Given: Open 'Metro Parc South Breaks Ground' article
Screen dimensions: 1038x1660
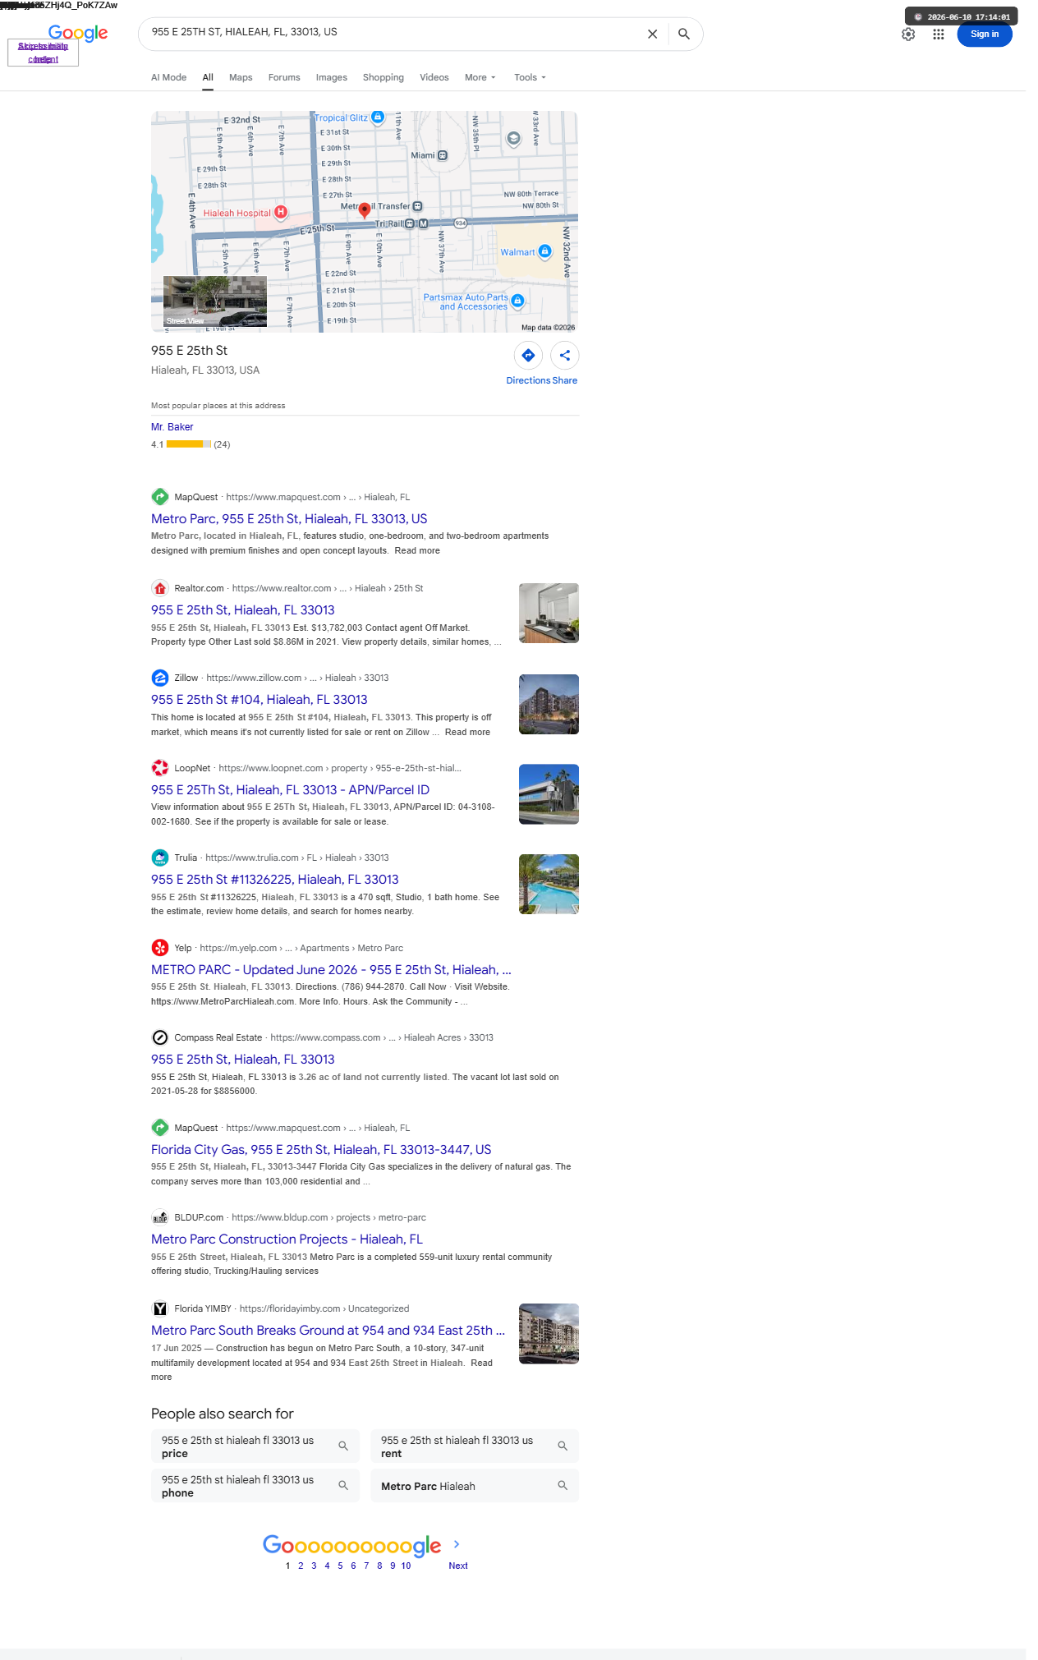Looking at the screenshot, I should pos(328,1331).
